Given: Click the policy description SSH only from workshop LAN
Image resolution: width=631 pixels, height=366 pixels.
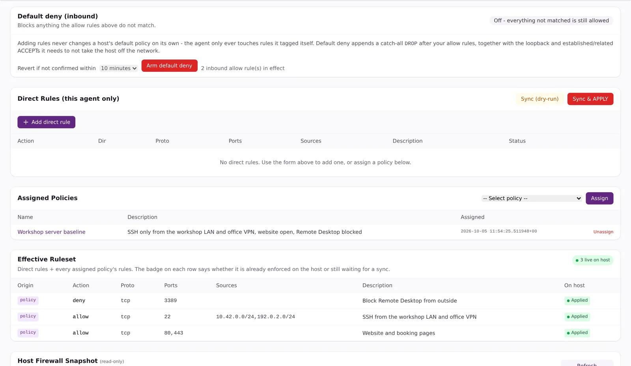Looking at the screenshot, I should [245, 232].
